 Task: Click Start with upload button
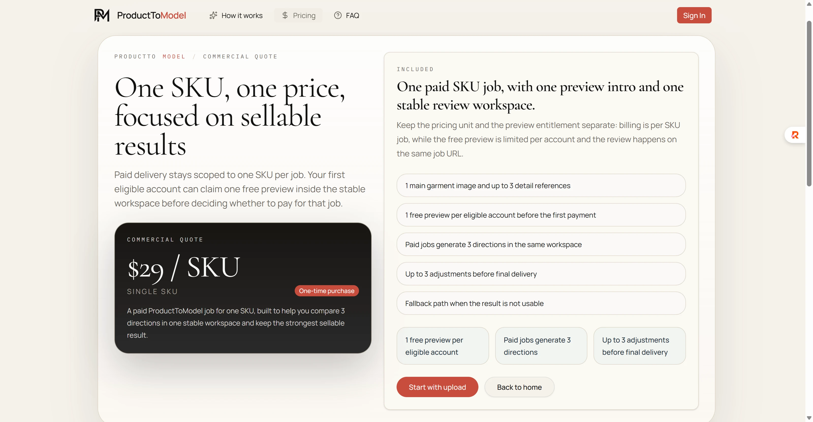(437, 387)
